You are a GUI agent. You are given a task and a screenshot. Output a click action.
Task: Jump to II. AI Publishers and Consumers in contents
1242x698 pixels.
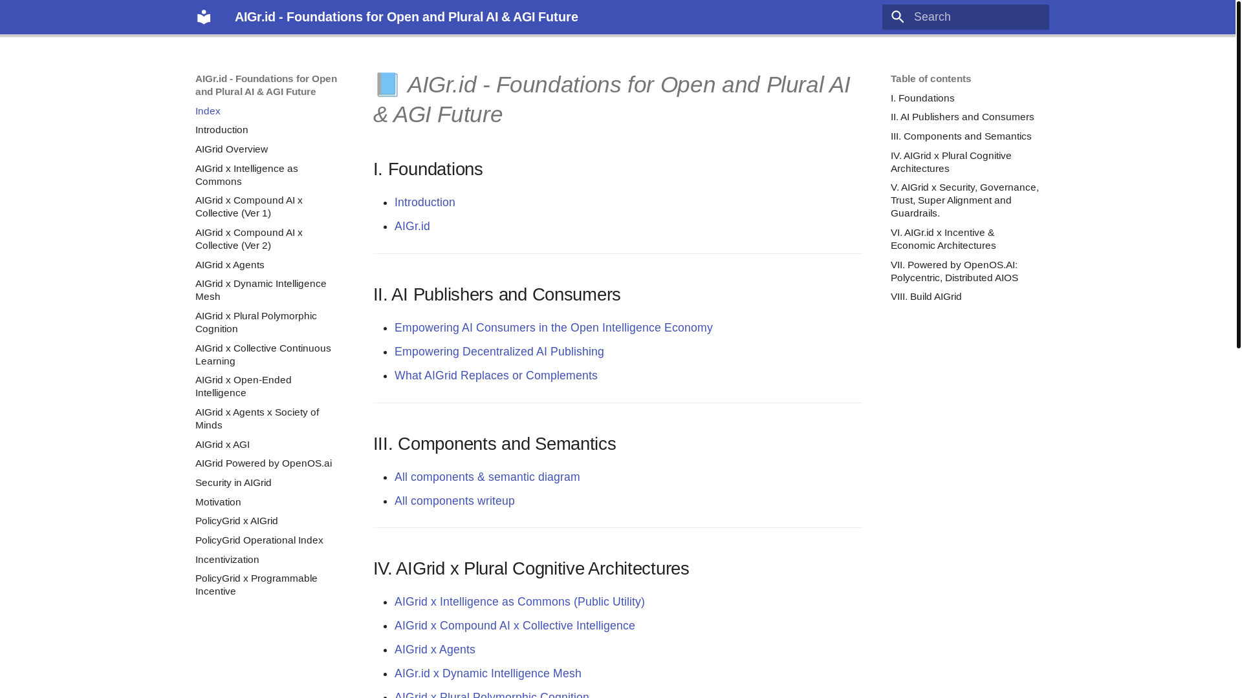(963, 117)
